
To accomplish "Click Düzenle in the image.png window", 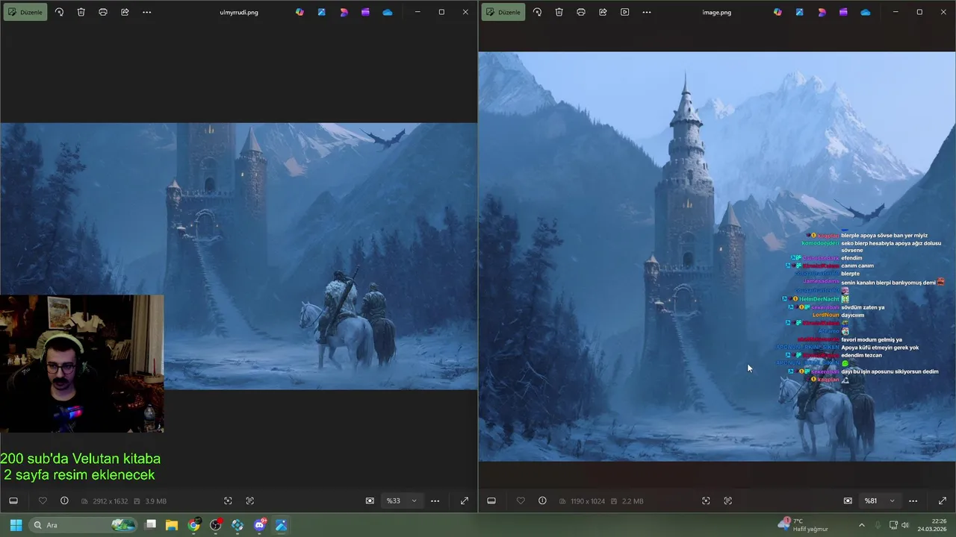I will pyautogui.click(x=503, y=12).
